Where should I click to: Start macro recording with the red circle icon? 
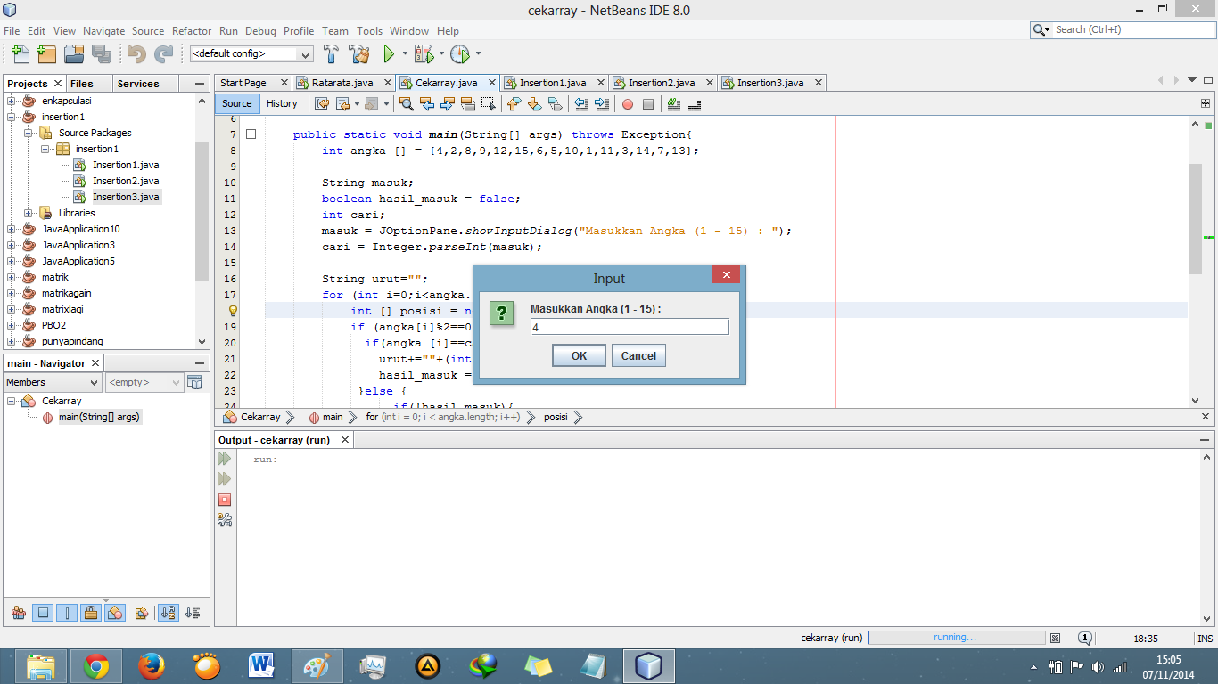tap(630, 104)
